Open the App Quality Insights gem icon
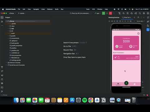The height and width of the screenshot is (112, 150). click(2, 83)
